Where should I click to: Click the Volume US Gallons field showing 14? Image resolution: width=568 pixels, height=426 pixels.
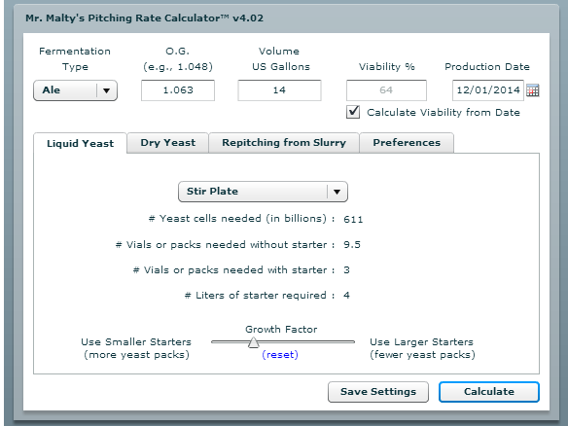coord(279,90)
